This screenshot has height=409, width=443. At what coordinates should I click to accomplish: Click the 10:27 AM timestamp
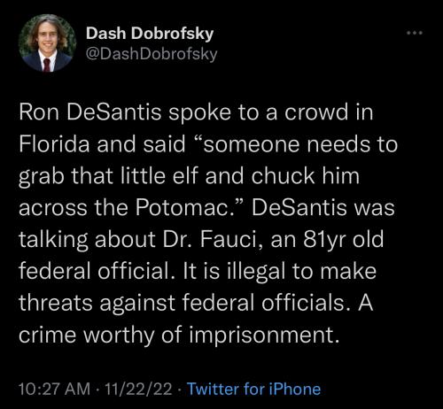pos(54,389)
